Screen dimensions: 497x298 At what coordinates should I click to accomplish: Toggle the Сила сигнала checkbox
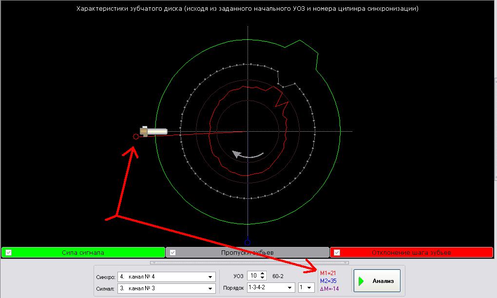(9, 252)
